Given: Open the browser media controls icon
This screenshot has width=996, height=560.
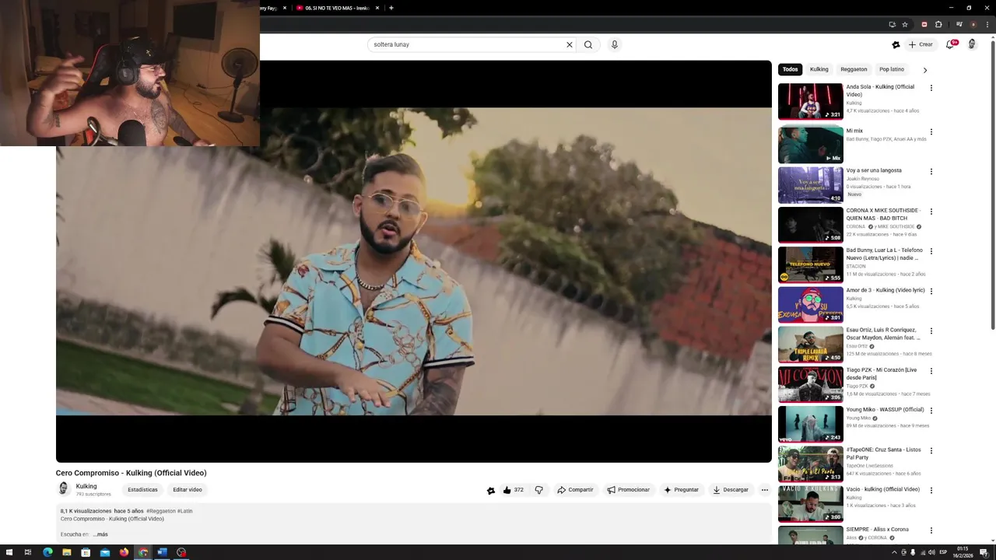Looking at the screenshot, I should (959, 24).
